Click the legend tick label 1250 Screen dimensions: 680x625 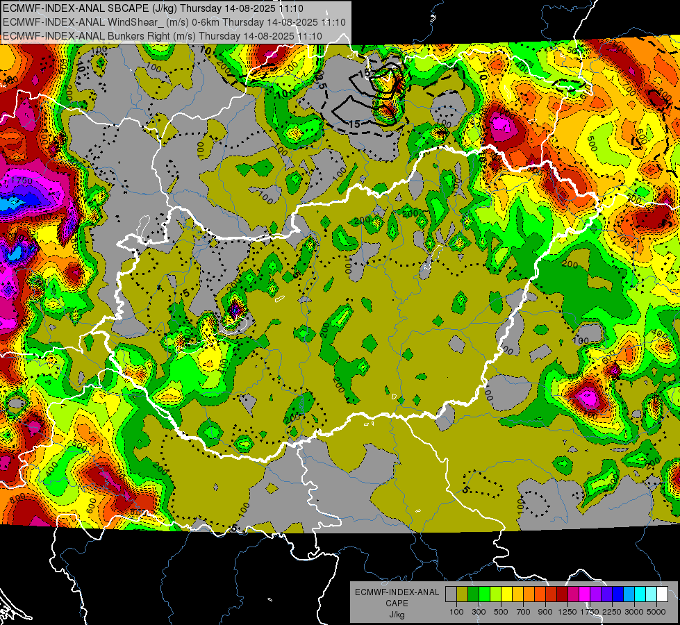(567, 612)
